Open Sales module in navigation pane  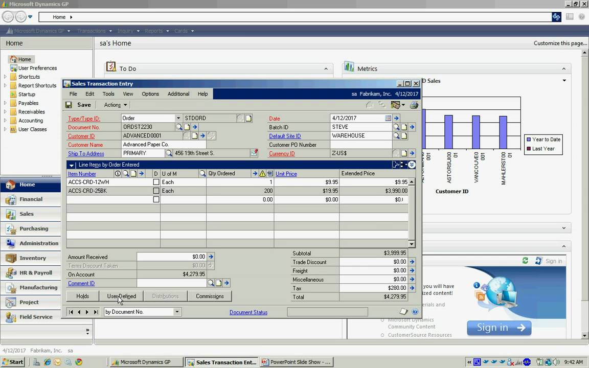31,214
